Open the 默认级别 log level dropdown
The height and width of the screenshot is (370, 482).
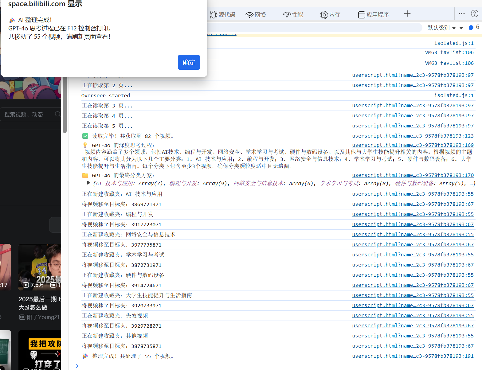pyautogui.click(x=441, y=28)
